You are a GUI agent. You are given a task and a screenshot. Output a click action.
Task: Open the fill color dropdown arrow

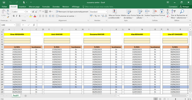pyautogui.click(x=33, y=16)
